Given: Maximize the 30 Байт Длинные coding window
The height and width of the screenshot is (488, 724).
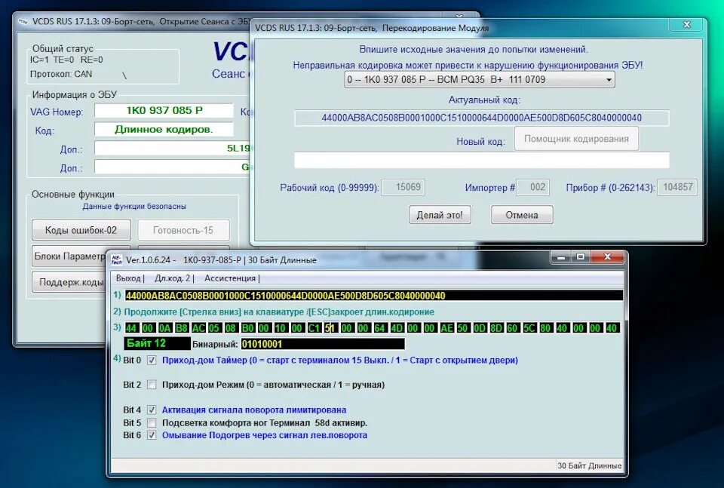Looking at the screenshot, I should coord(581,256).
